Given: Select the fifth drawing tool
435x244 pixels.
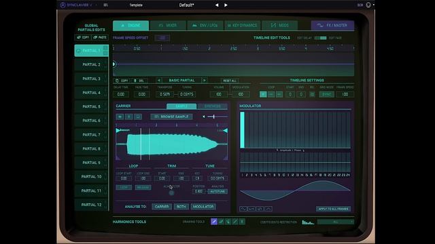Looking at the screenshot, I should 242,222.
